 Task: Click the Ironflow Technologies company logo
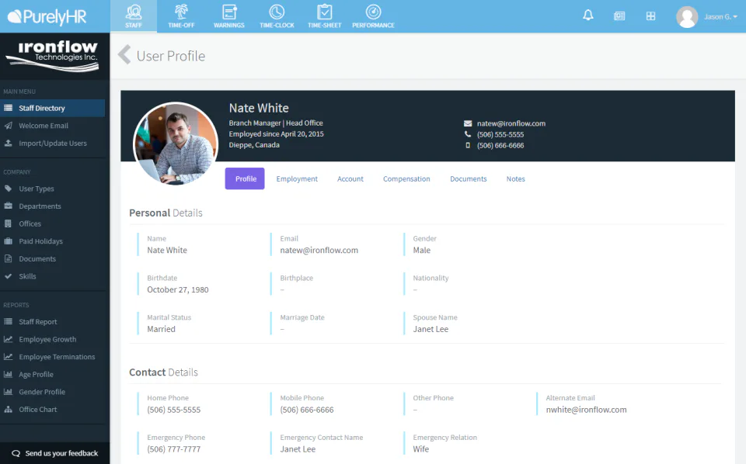[x=54, y=56]
